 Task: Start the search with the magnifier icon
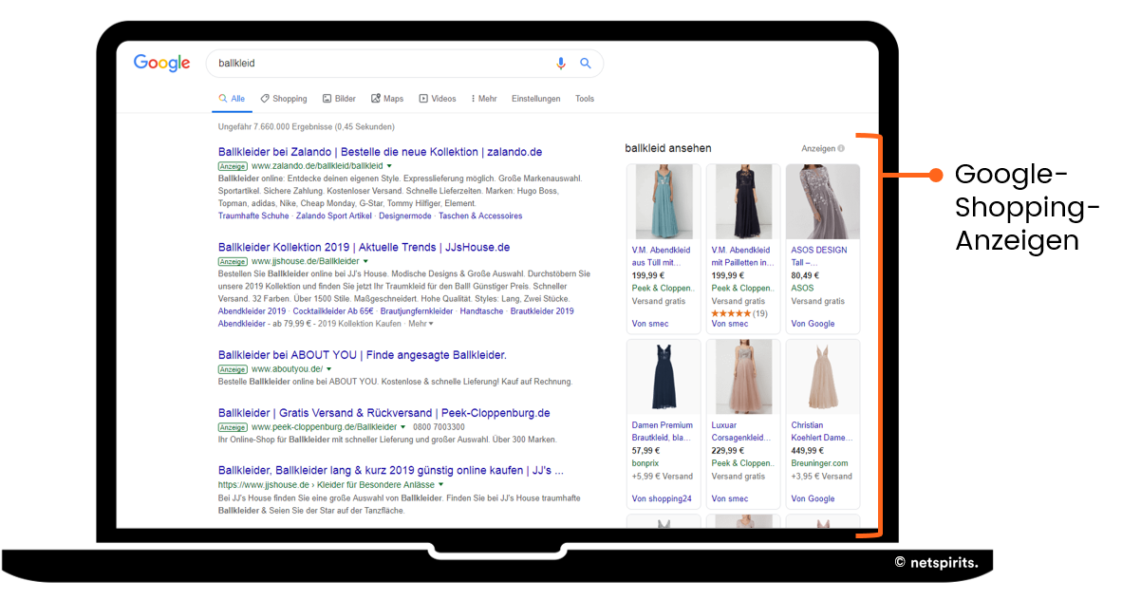(x=586, y=63)
